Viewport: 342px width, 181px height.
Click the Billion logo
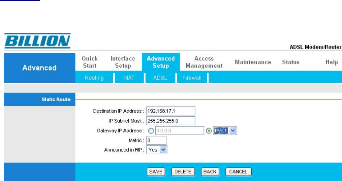(x=38, y=41)
